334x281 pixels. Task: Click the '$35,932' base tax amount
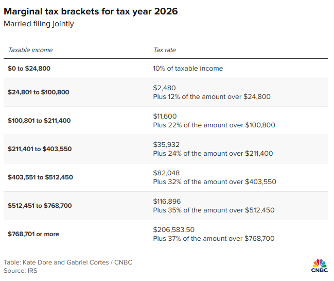click(166, 145)
